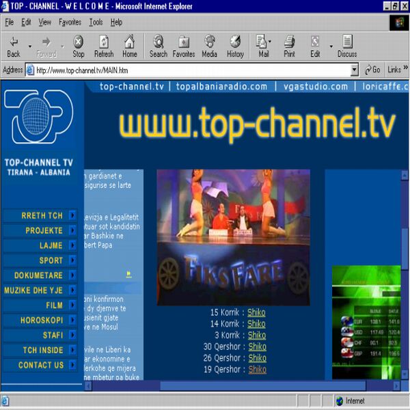Click the Discuss toolbar button

click(347, 46)
